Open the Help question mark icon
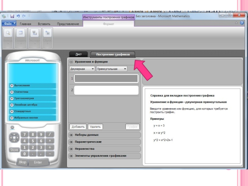 tap(242, 23)
